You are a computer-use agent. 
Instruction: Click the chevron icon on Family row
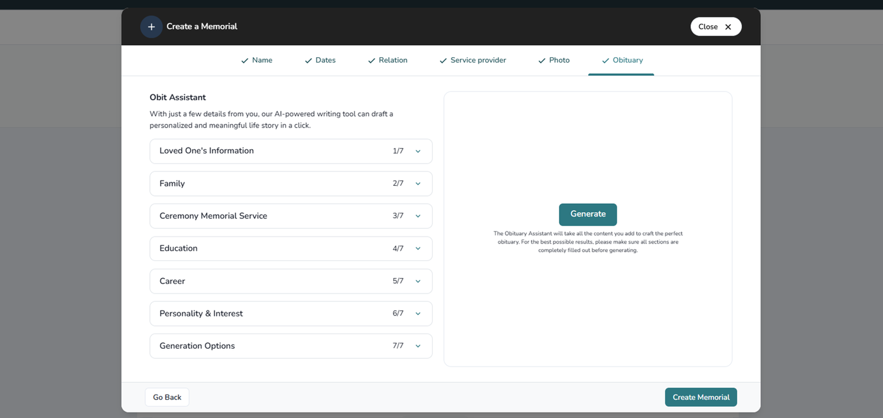pyautogui.click(x=418, y=183)
